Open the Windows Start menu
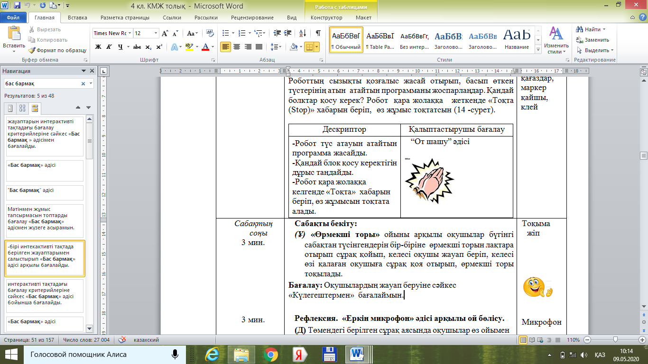Viewport: 648px width, 364px height. [x=11, y=355]
